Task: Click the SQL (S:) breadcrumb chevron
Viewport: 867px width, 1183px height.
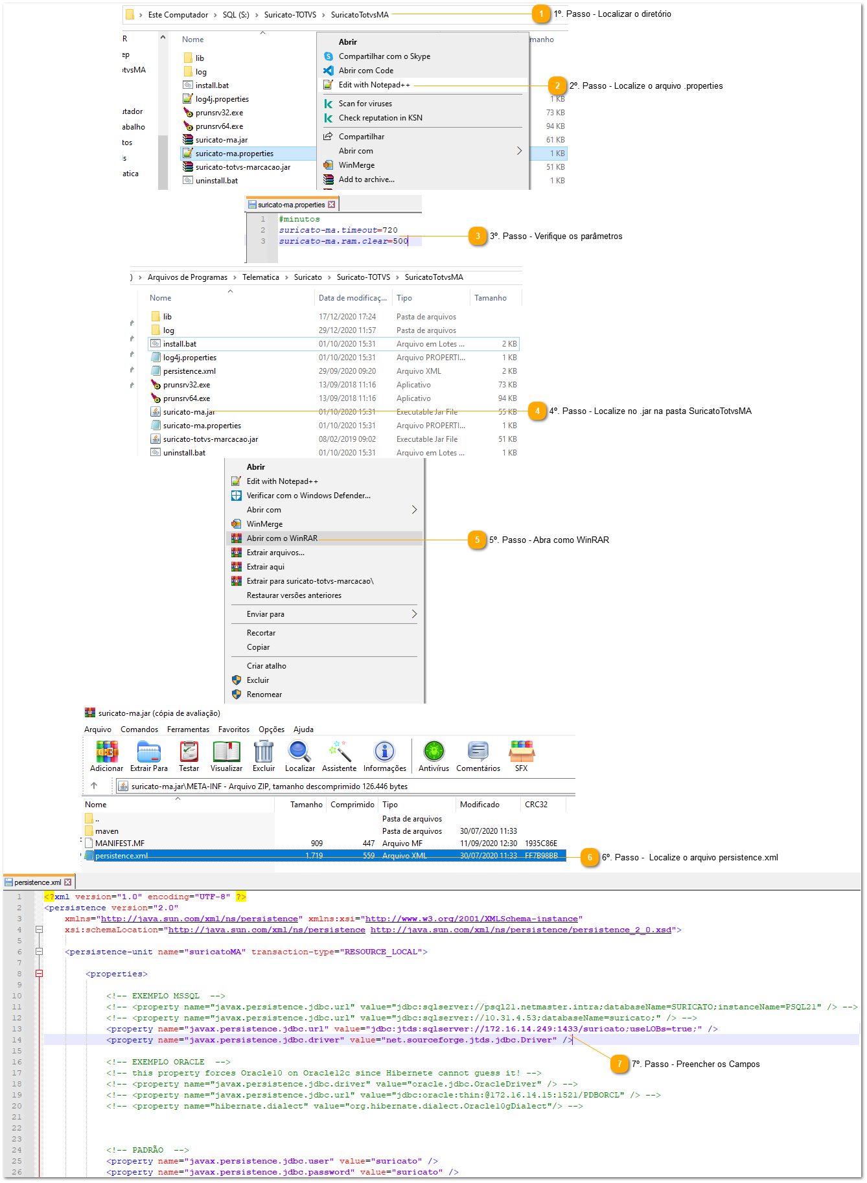Action: tap(257, 15)
